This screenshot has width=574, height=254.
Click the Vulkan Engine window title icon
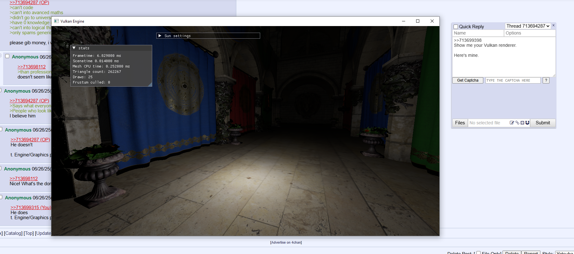coord(56,21)
